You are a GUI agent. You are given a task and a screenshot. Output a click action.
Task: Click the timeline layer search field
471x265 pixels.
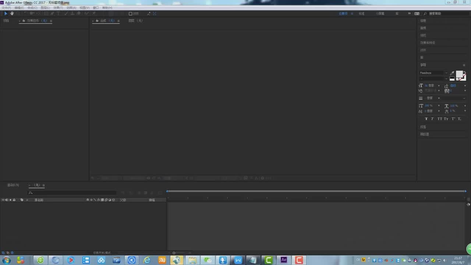(72, 193)
